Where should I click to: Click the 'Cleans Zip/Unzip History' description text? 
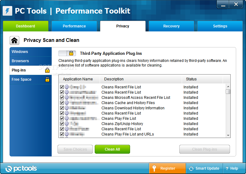(122, 123)
